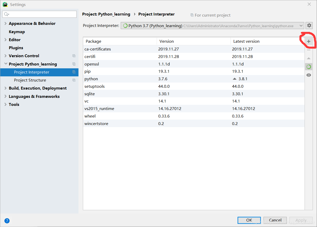Select the openssl package row

[194, 64]
